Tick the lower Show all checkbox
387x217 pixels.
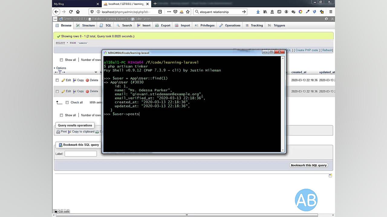tap(61, 115)
